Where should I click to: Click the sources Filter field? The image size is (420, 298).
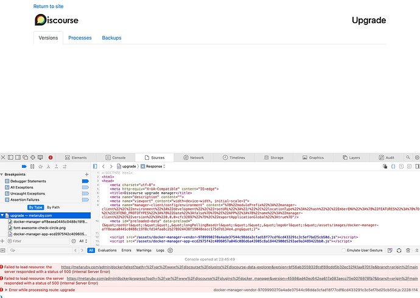pos(38,241)
